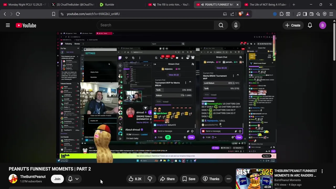336x189 pixels.
Task: Open the Extensions puzzle icon
Action: pos(281,14)
